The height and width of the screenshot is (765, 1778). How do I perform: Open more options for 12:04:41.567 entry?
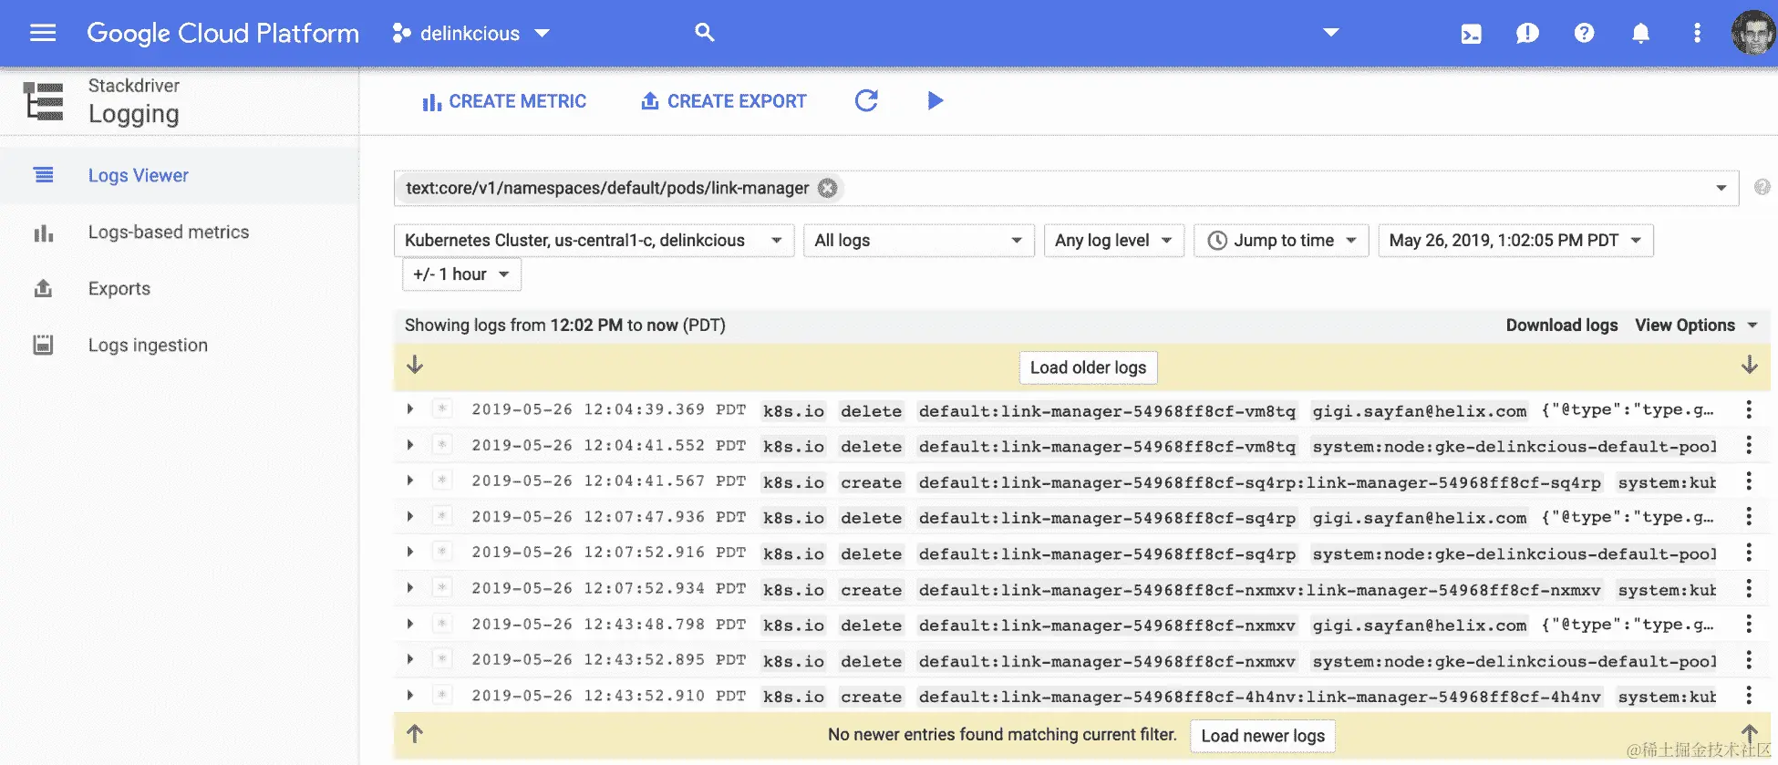point(1749,481)
